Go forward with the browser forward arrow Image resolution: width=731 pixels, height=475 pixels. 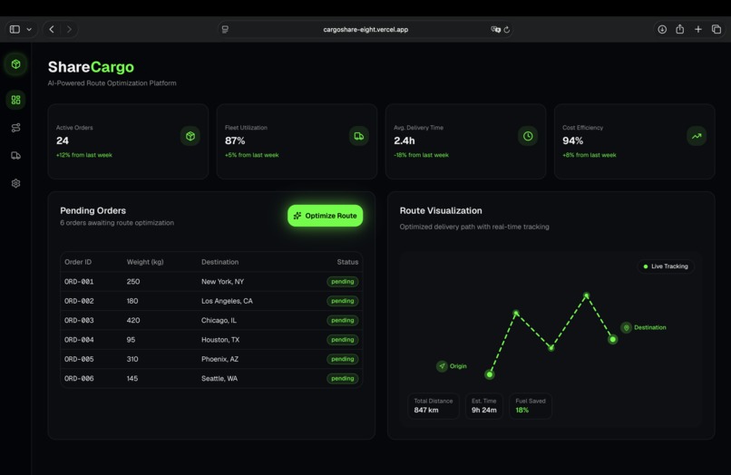click(69, 29)
